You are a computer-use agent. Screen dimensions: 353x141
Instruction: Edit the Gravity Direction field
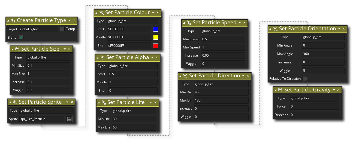click(x=314, y=115)
